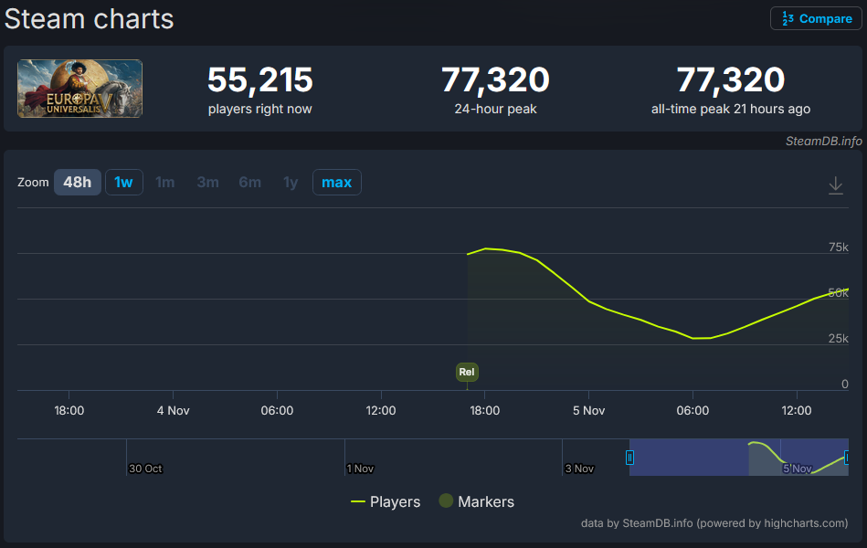
Task: Click the 1 Nov navigator date label
Action: click(x=360, y=469)
